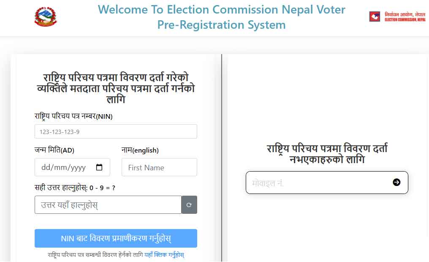Click the First Name text box
429x262 pixels.
coord(159,167)
